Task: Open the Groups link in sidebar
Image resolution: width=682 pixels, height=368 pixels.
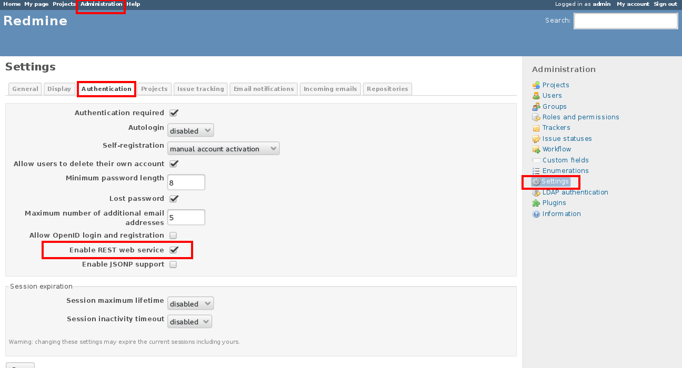Action: 555,107
